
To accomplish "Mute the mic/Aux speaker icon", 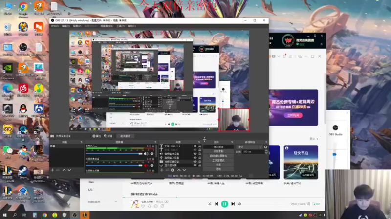I will click(146, 154).
